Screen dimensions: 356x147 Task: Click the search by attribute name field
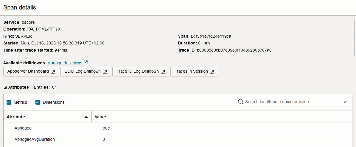pyautogui.click(x=292, y=102)
